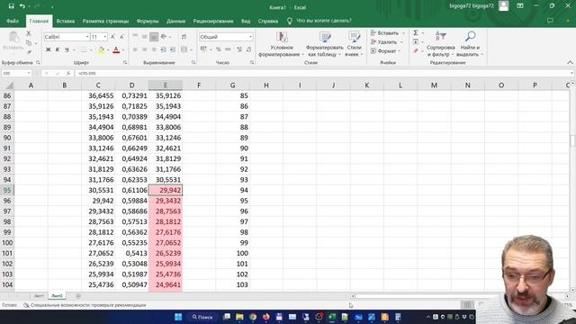Click the orientation text-angle icon
The height and width of the screenshot is (324, 576).
(x=164, y=37)
